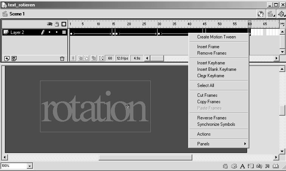
Task: Open the Library book icon
Action: click(x=275, y=166)
